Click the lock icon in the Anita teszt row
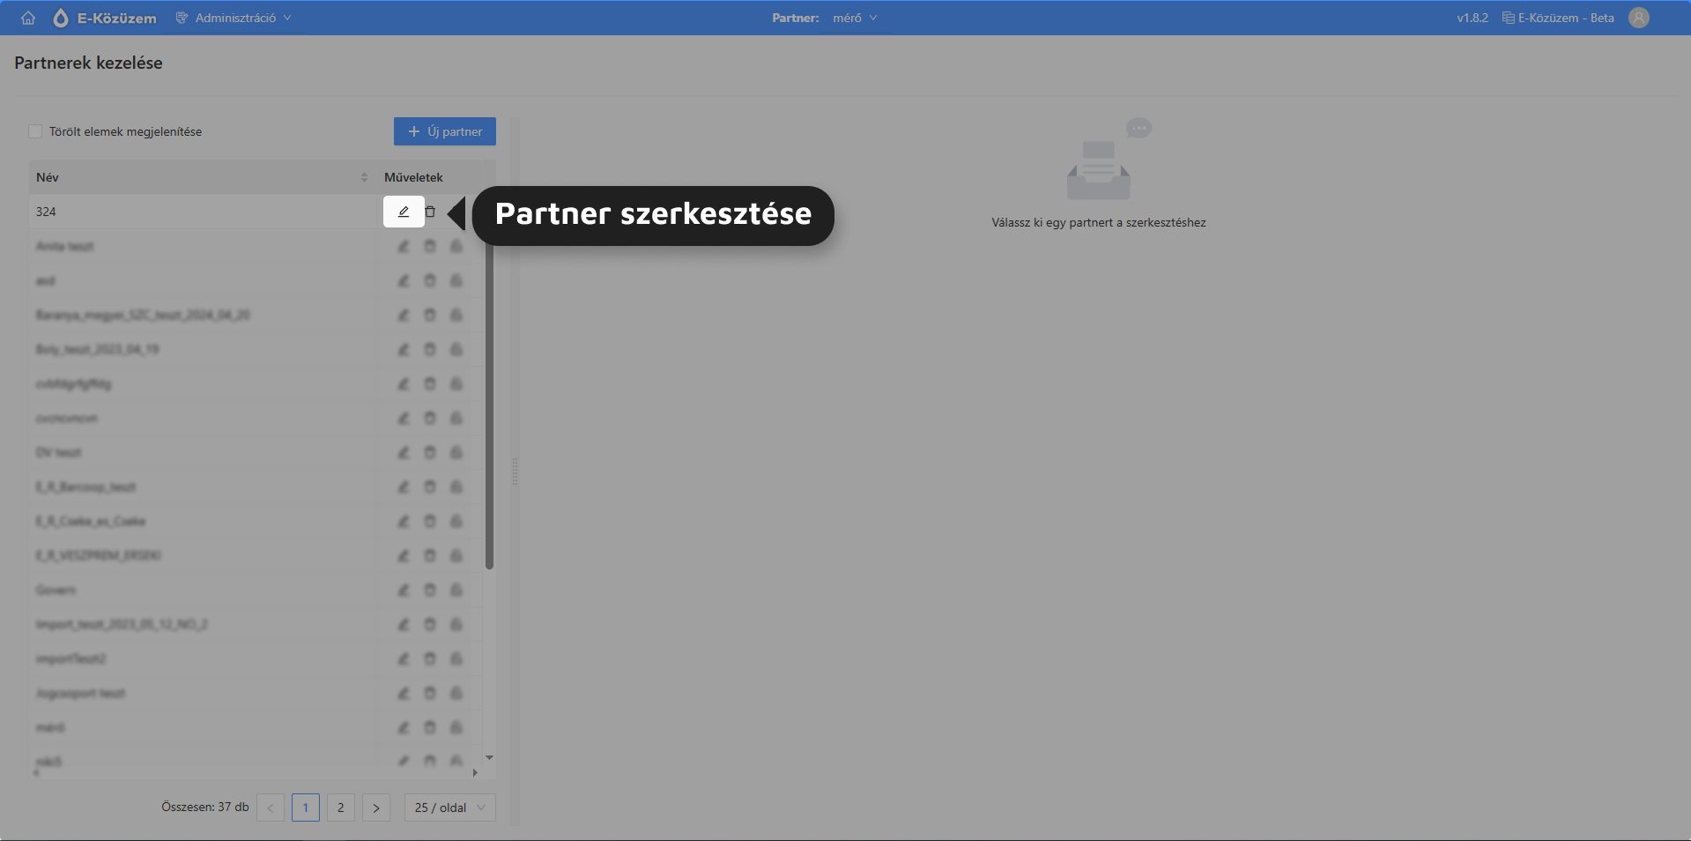 456,246
